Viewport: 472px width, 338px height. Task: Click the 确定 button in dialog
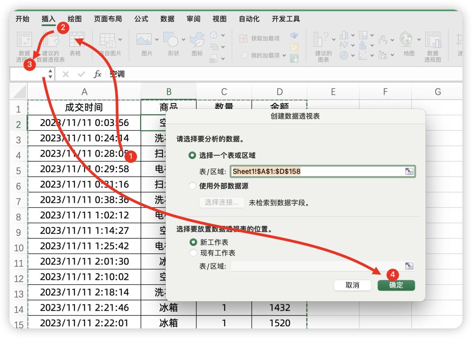(x=396, y=285)
